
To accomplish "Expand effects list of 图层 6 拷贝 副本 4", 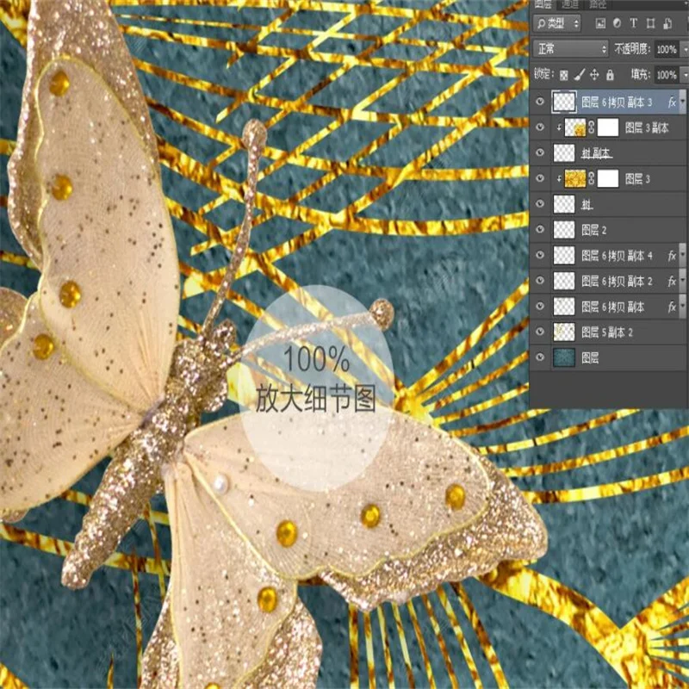I will click(x=682, y=255).
